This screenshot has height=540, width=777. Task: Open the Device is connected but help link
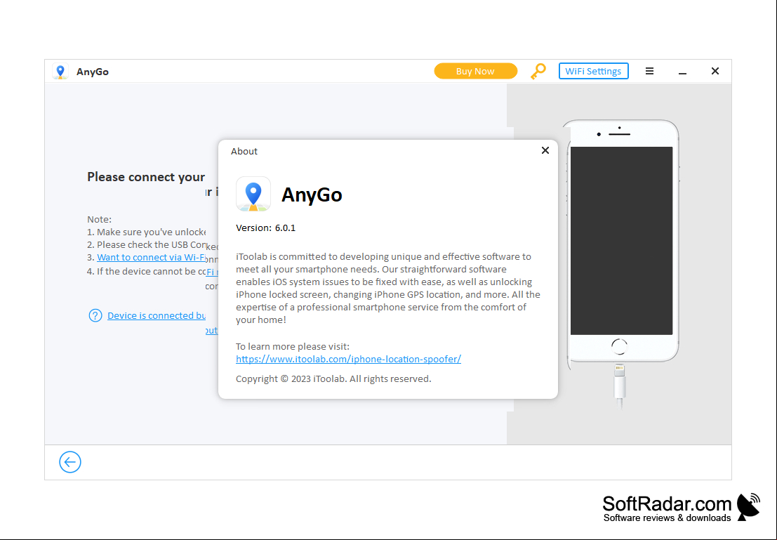coord(157,315)
